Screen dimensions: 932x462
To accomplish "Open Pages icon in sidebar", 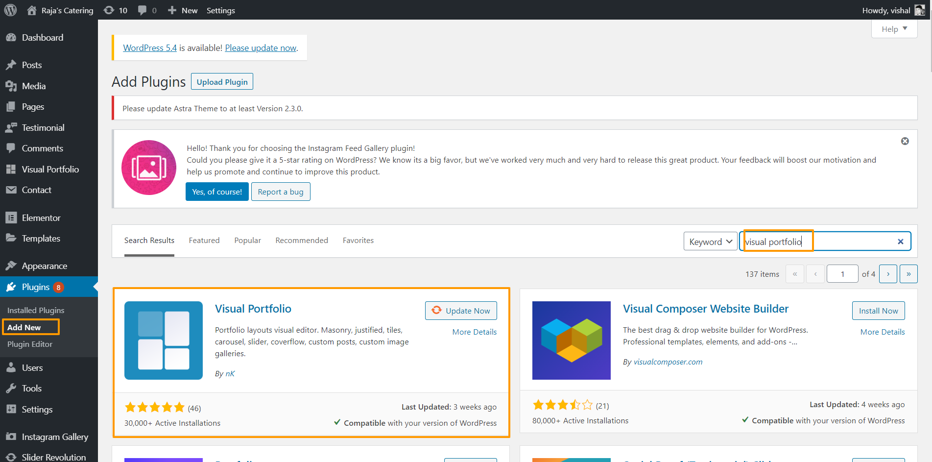I will click(x=11, y=107).
